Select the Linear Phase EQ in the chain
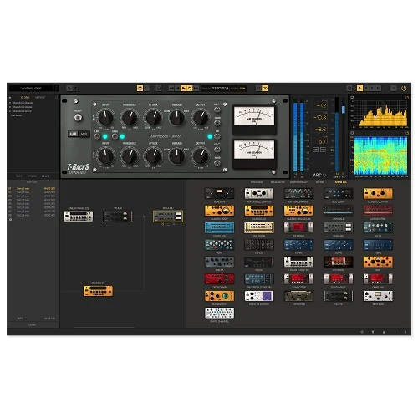Screen dimensions: 418x418 point(79,216)
